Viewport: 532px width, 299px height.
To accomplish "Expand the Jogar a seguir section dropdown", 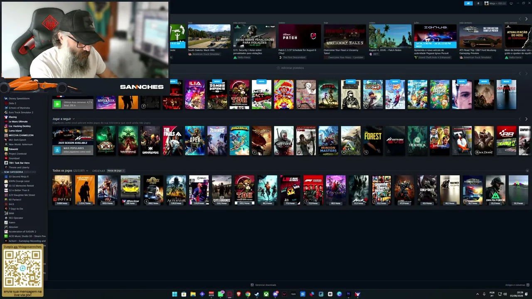I will click(x=74, y=119).
